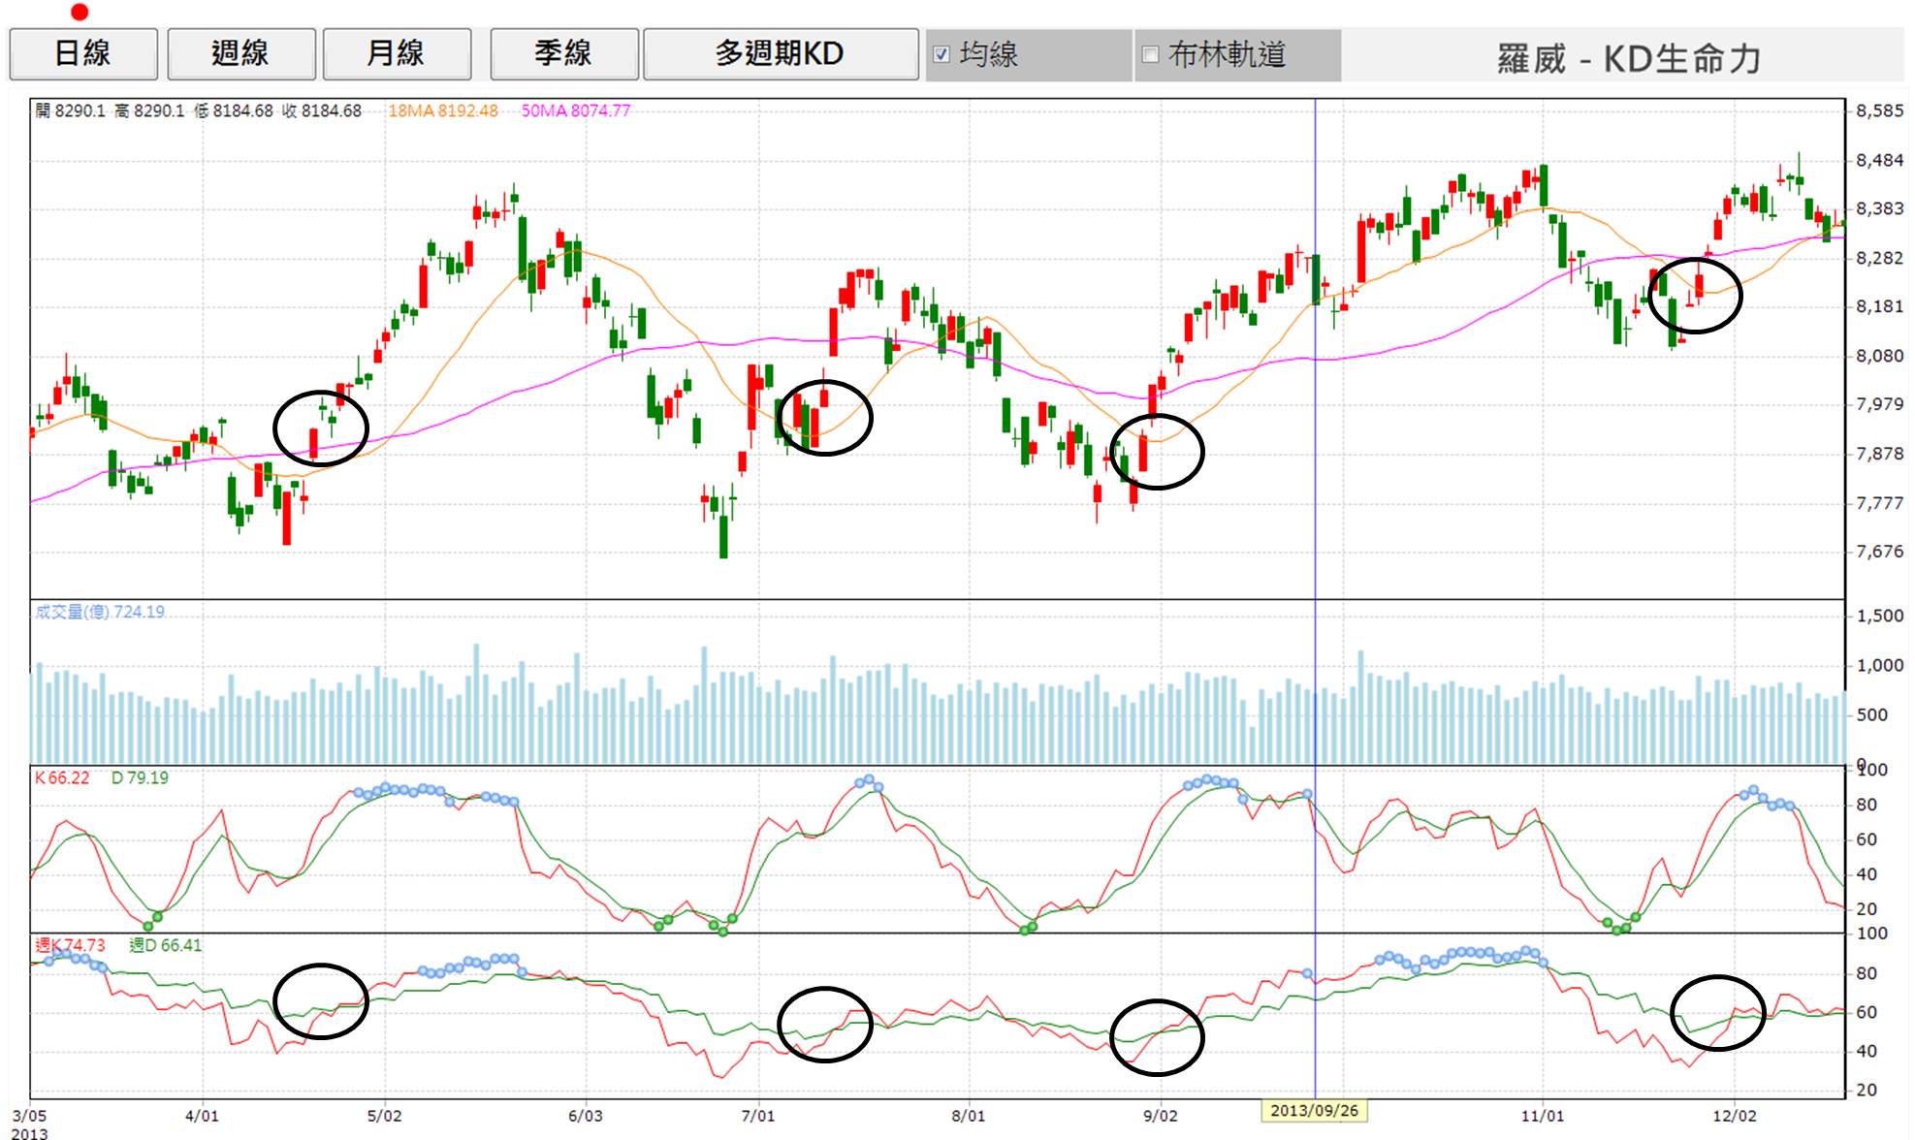Screen dimensions: 1915x1140
Task: Click the 週D 66.41 weekly indicator label
Action: click(x=165, y=945)
